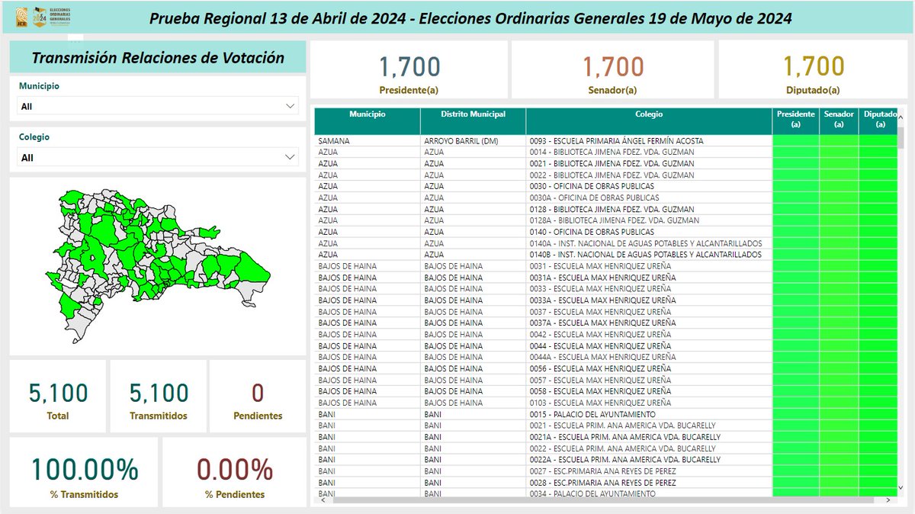Select row 0140B Inst. Nacional de Aguas Potables
The height and width of the screenshot is (514, 915).
click(x=606, y=255)
